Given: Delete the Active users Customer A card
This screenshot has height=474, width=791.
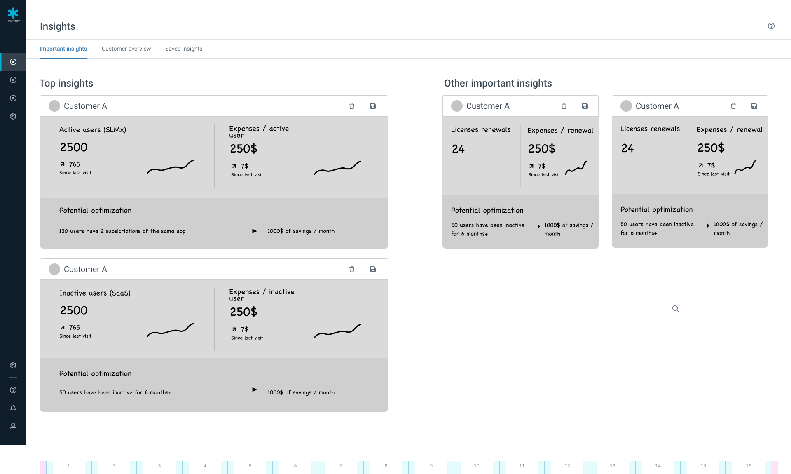Looking at the screenshot, I should coord(352,106).
